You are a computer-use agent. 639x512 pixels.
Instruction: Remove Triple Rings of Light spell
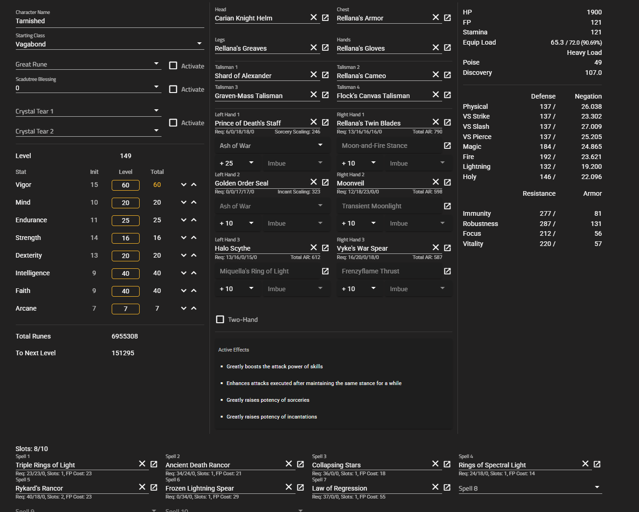click(142, 464)
